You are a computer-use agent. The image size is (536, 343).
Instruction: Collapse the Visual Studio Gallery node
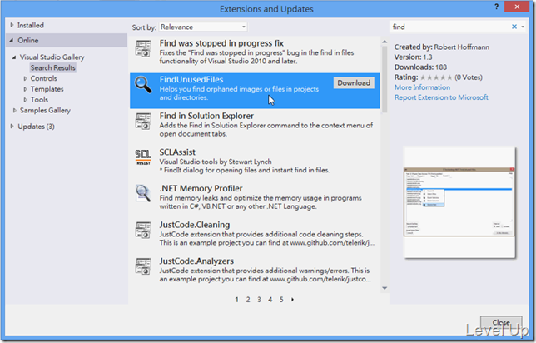pyautogui.click(x=14, y=57)
